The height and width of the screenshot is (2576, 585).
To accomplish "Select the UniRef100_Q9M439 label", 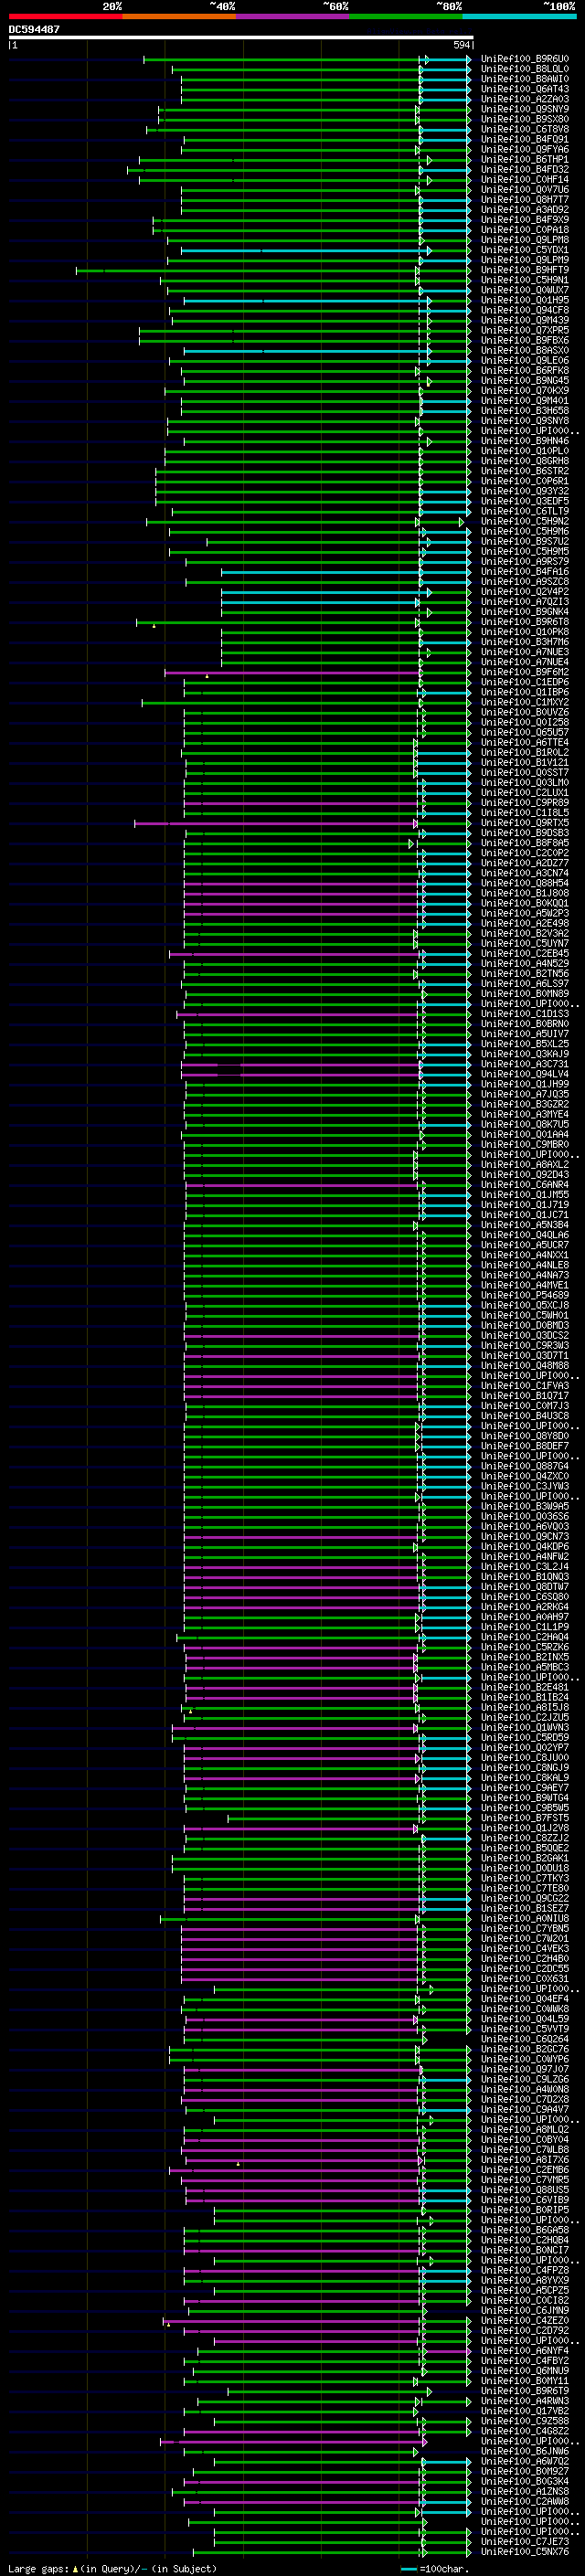I will 524,320.
